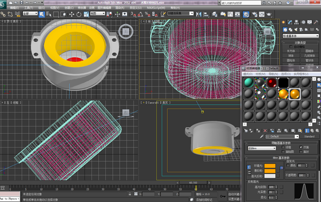Enable self-illumination 颜色 checkbox
The width and height of the screenshot is (321, 202).
pos(288,165)
